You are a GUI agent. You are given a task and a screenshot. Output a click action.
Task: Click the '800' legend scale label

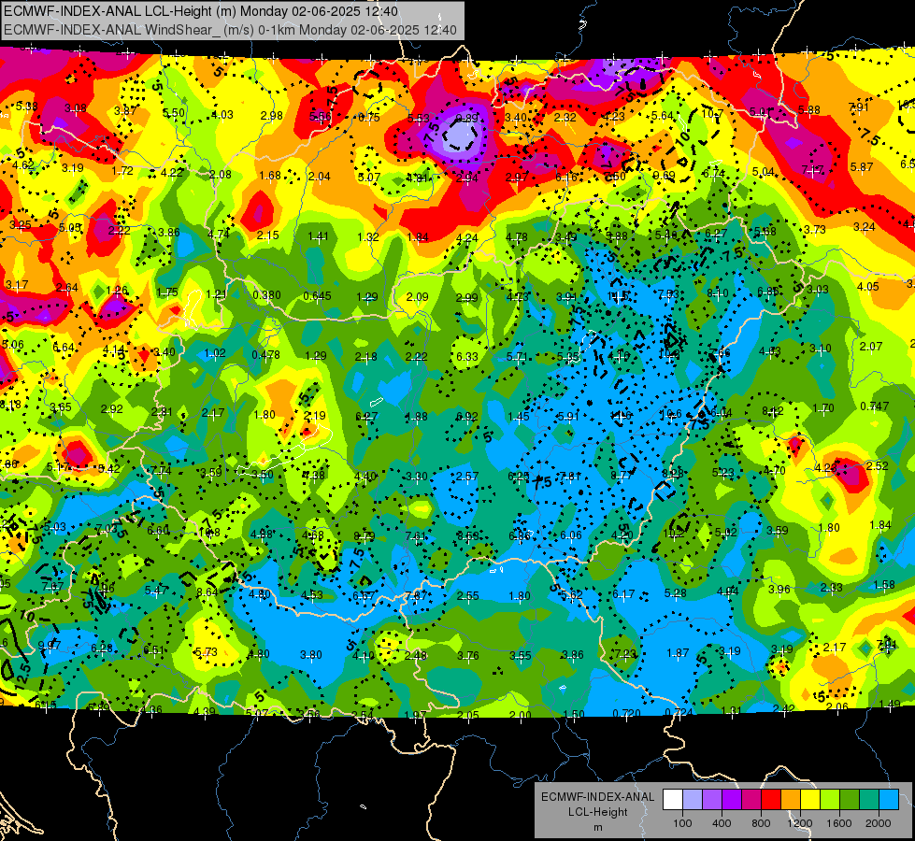click(x=761, y=823)
